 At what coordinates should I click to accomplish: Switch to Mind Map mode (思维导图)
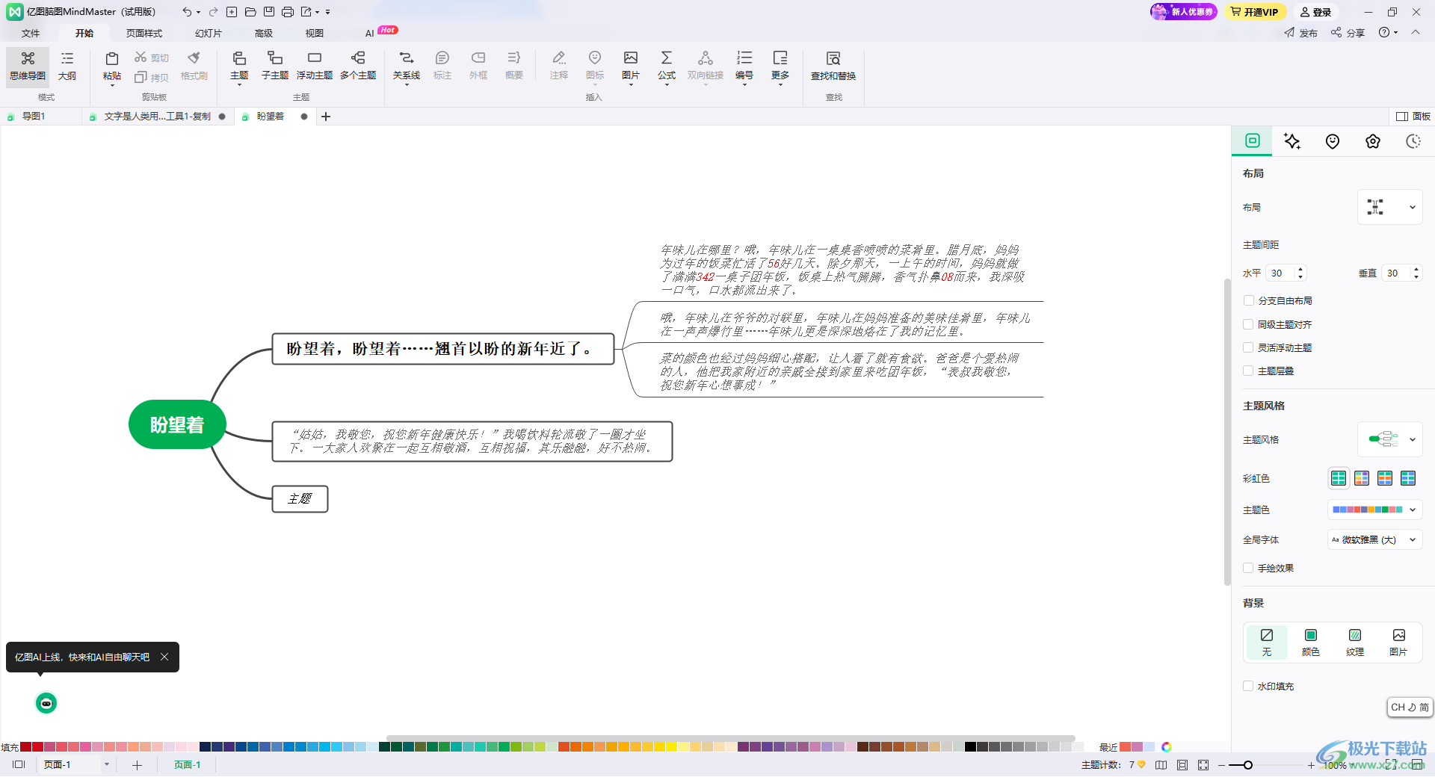(x=28, y=66)
